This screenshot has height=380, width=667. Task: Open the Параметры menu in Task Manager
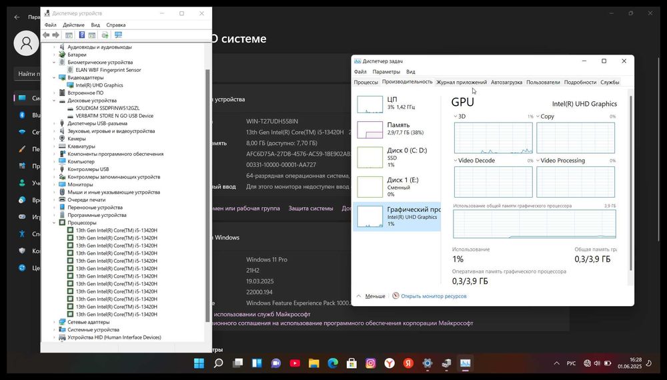pyautogui.click(x=386, y=72)
